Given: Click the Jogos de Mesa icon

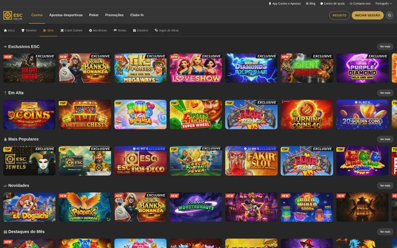Looking at the screenshot, I should pos(156,30).
